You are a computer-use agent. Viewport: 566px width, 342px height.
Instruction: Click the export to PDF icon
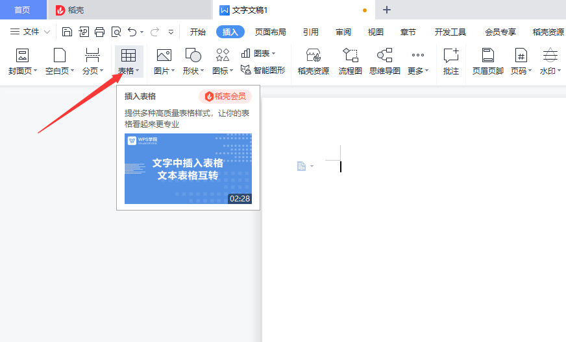83,32
